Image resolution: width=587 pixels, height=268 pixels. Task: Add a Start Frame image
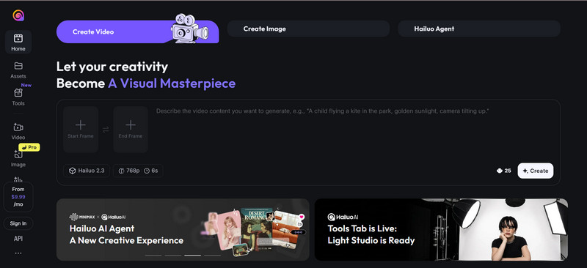[81, 130]
